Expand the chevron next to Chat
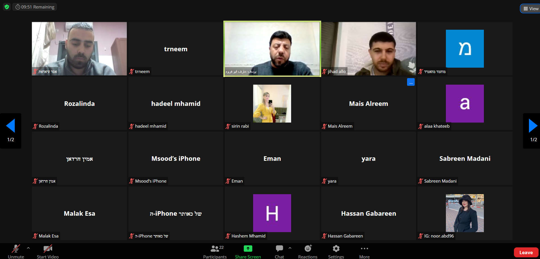 click(290, 248)
